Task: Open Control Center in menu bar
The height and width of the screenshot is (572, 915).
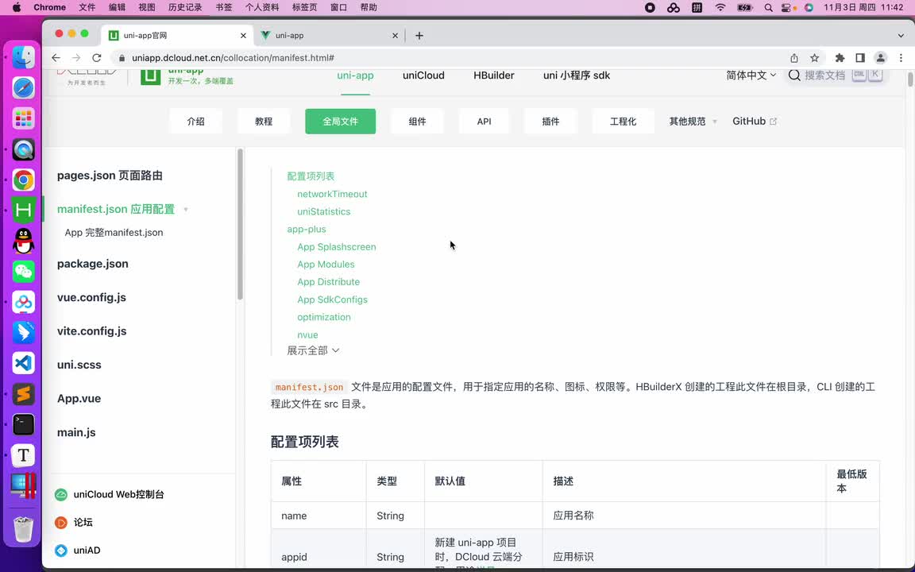Action: click(786, 8)
